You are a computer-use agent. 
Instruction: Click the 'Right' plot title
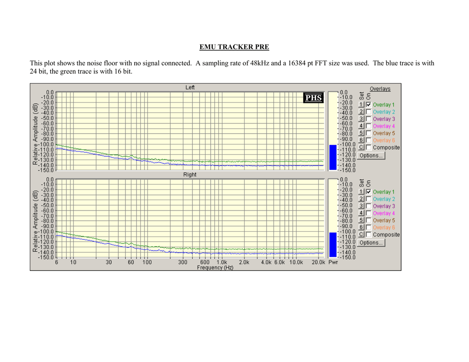pos(190,174)
